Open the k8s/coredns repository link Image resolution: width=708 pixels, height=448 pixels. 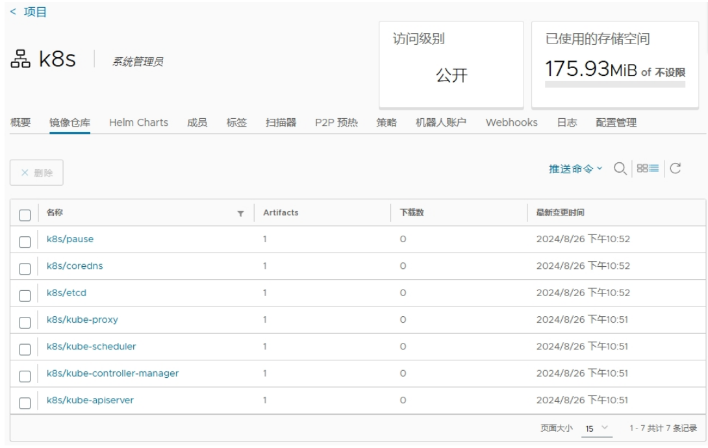[x=75, y=266]
